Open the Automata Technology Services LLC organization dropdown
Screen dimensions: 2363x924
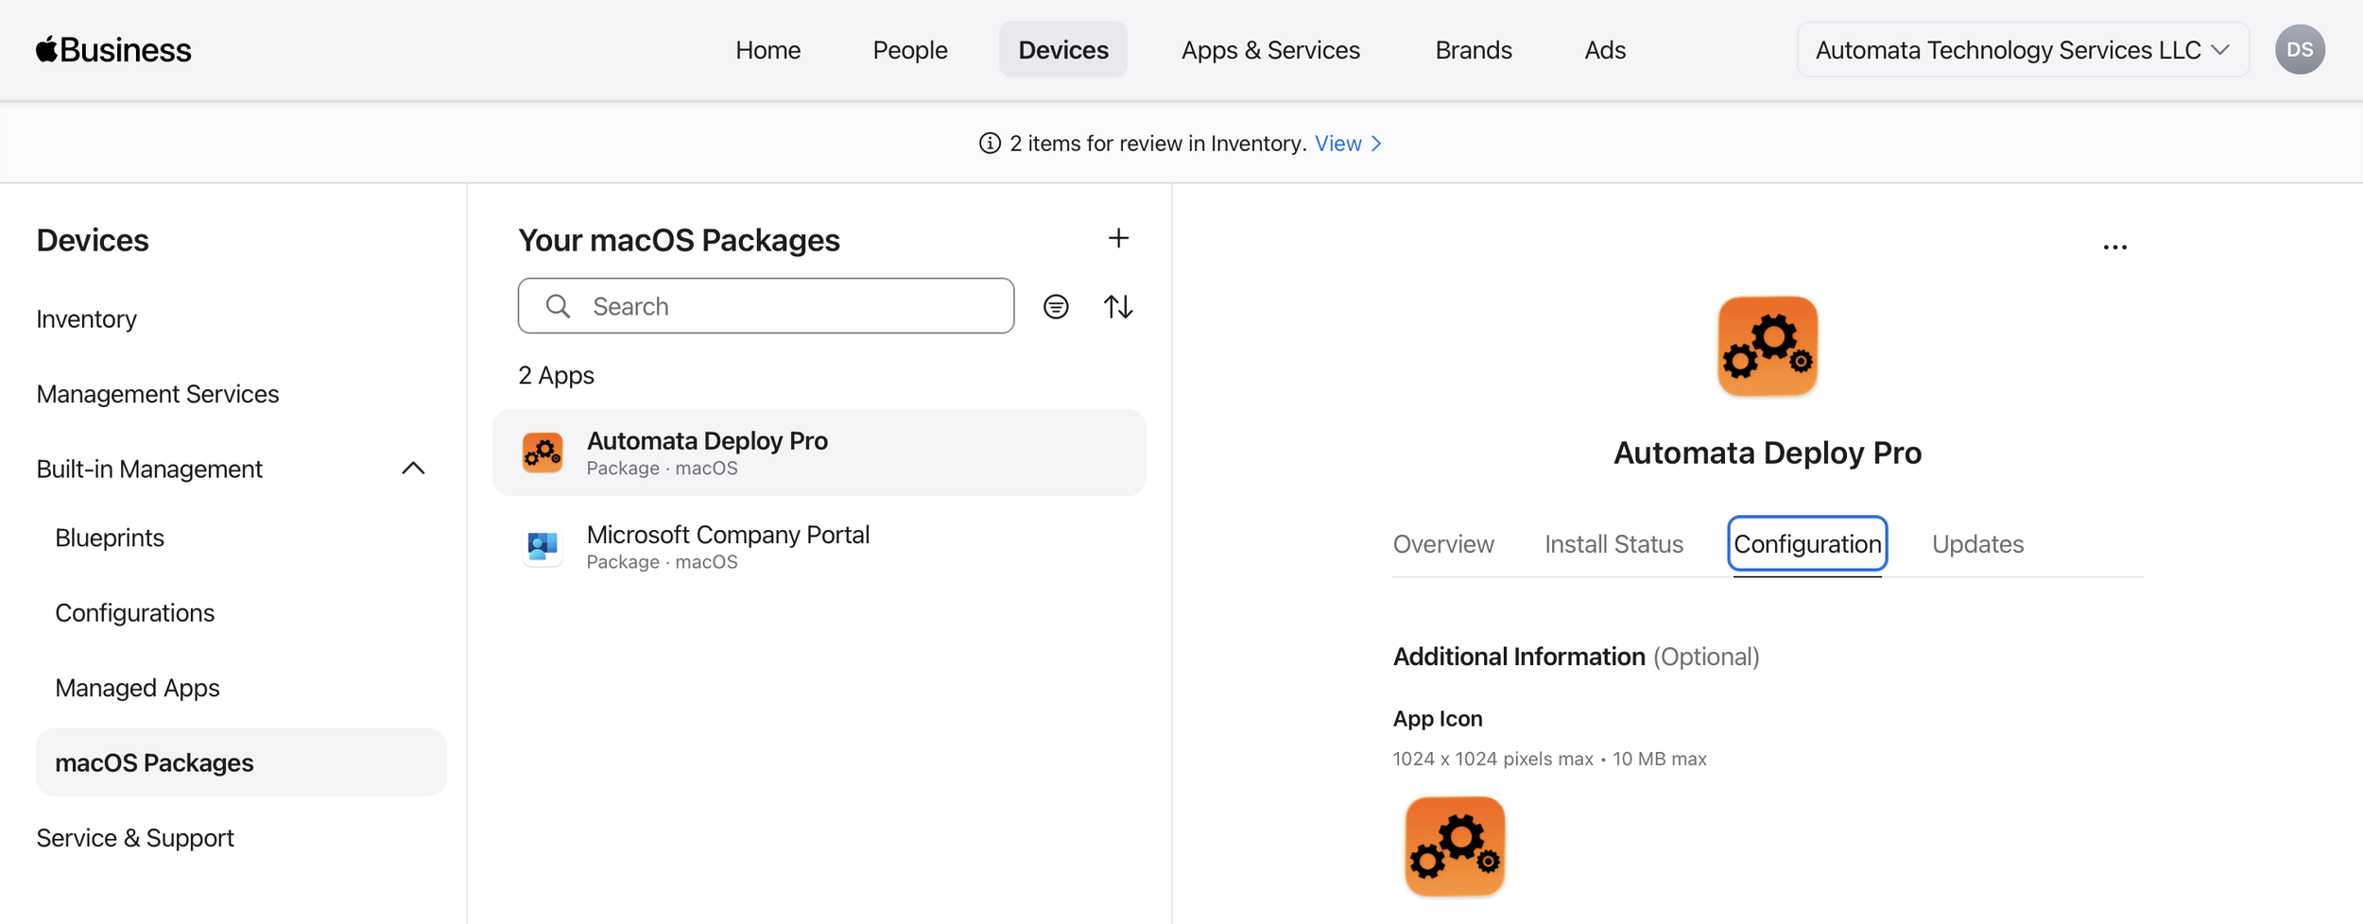[x=2022, y=50]
